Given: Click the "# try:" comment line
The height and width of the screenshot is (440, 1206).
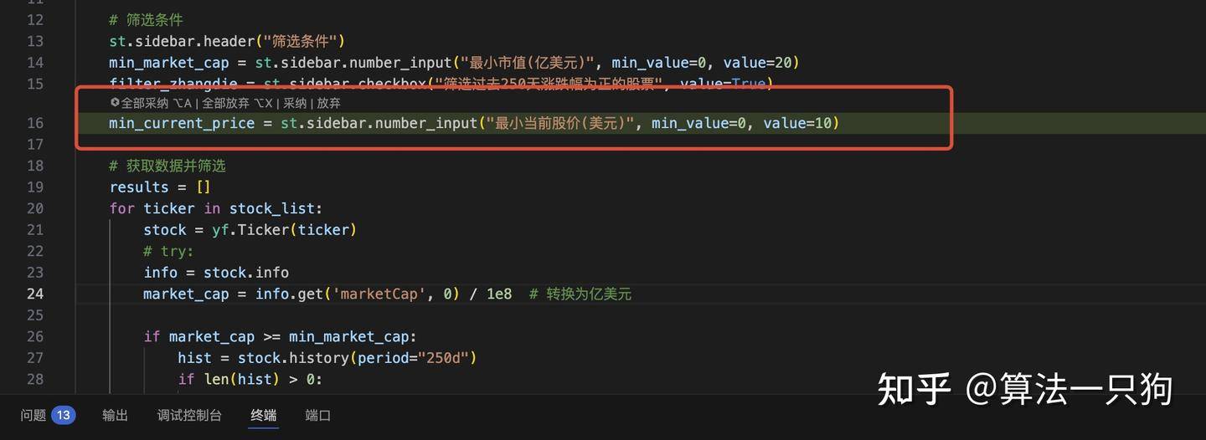Looking at the screenshot, I should click(x=168, y=251).
